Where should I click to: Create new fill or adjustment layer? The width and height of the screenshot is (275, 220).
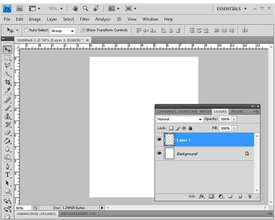tap(221, 196)
